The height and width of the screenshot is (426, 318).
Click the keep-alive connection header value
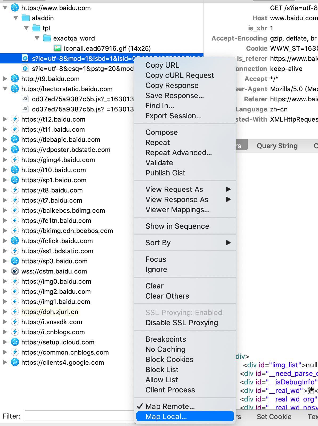[x=286, y=69]
